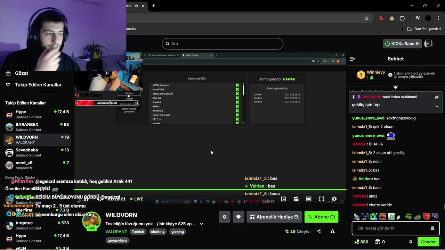Expand the stream title dropdown
This screenshot has height=250, width=445.
click(201, 224)
